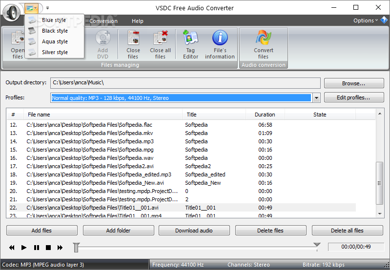Select the Softpedia.mkv file row
390x270 pixels.
pos(183,133)
